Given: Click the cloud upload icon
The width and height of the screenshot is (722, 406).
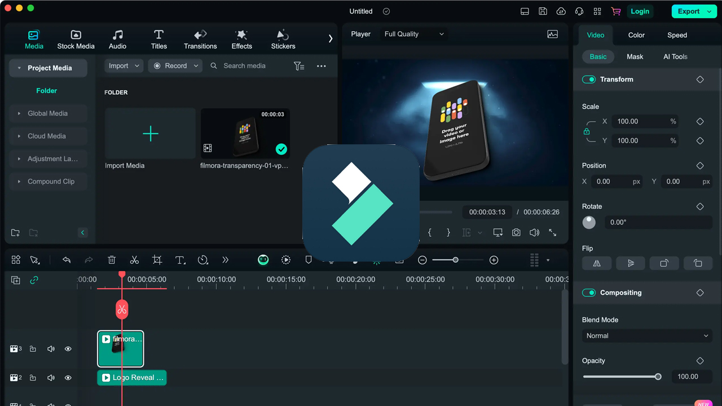Looking at the screenshot, I should pyautogui.click(x=561, y=11).
